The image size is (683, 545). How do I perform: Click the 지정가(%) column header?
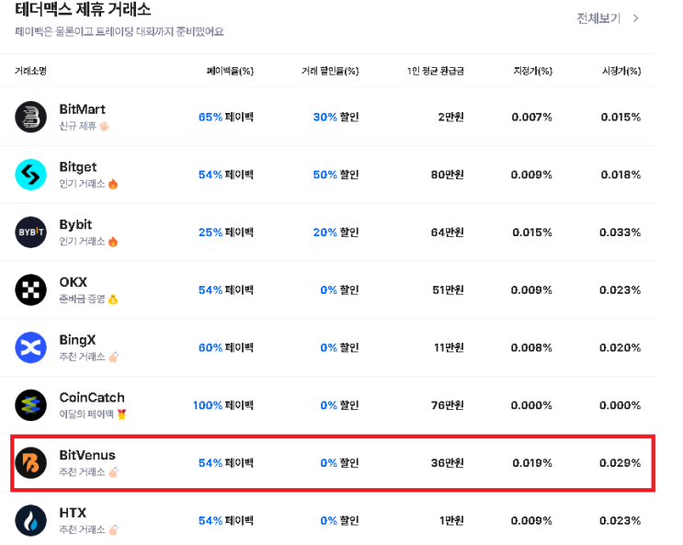[533, 71]
